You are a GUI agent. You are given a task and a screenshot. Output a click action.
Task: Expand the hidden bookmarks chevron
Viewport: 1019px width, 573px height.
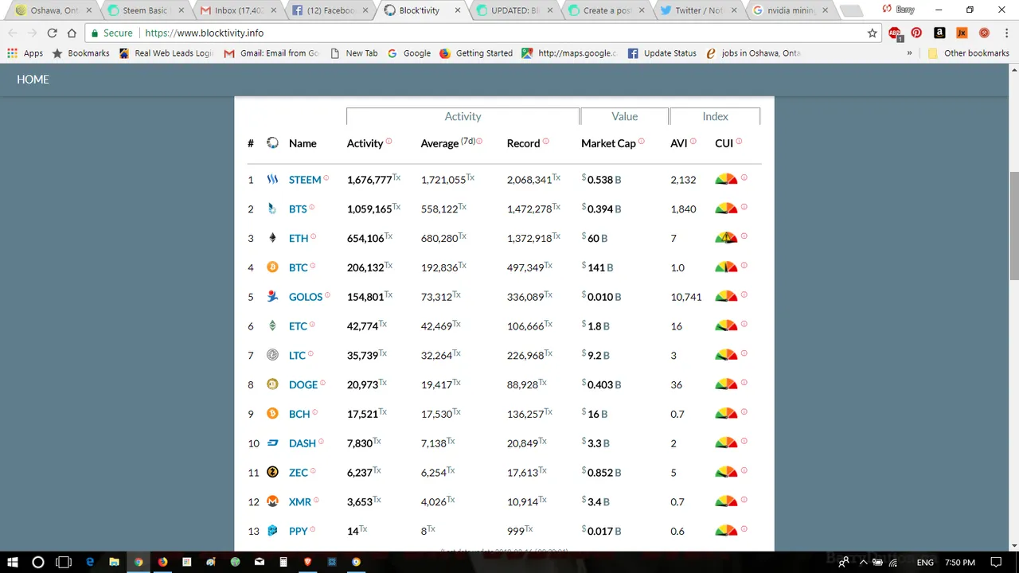pyautogui.click(x=909, y=53)
